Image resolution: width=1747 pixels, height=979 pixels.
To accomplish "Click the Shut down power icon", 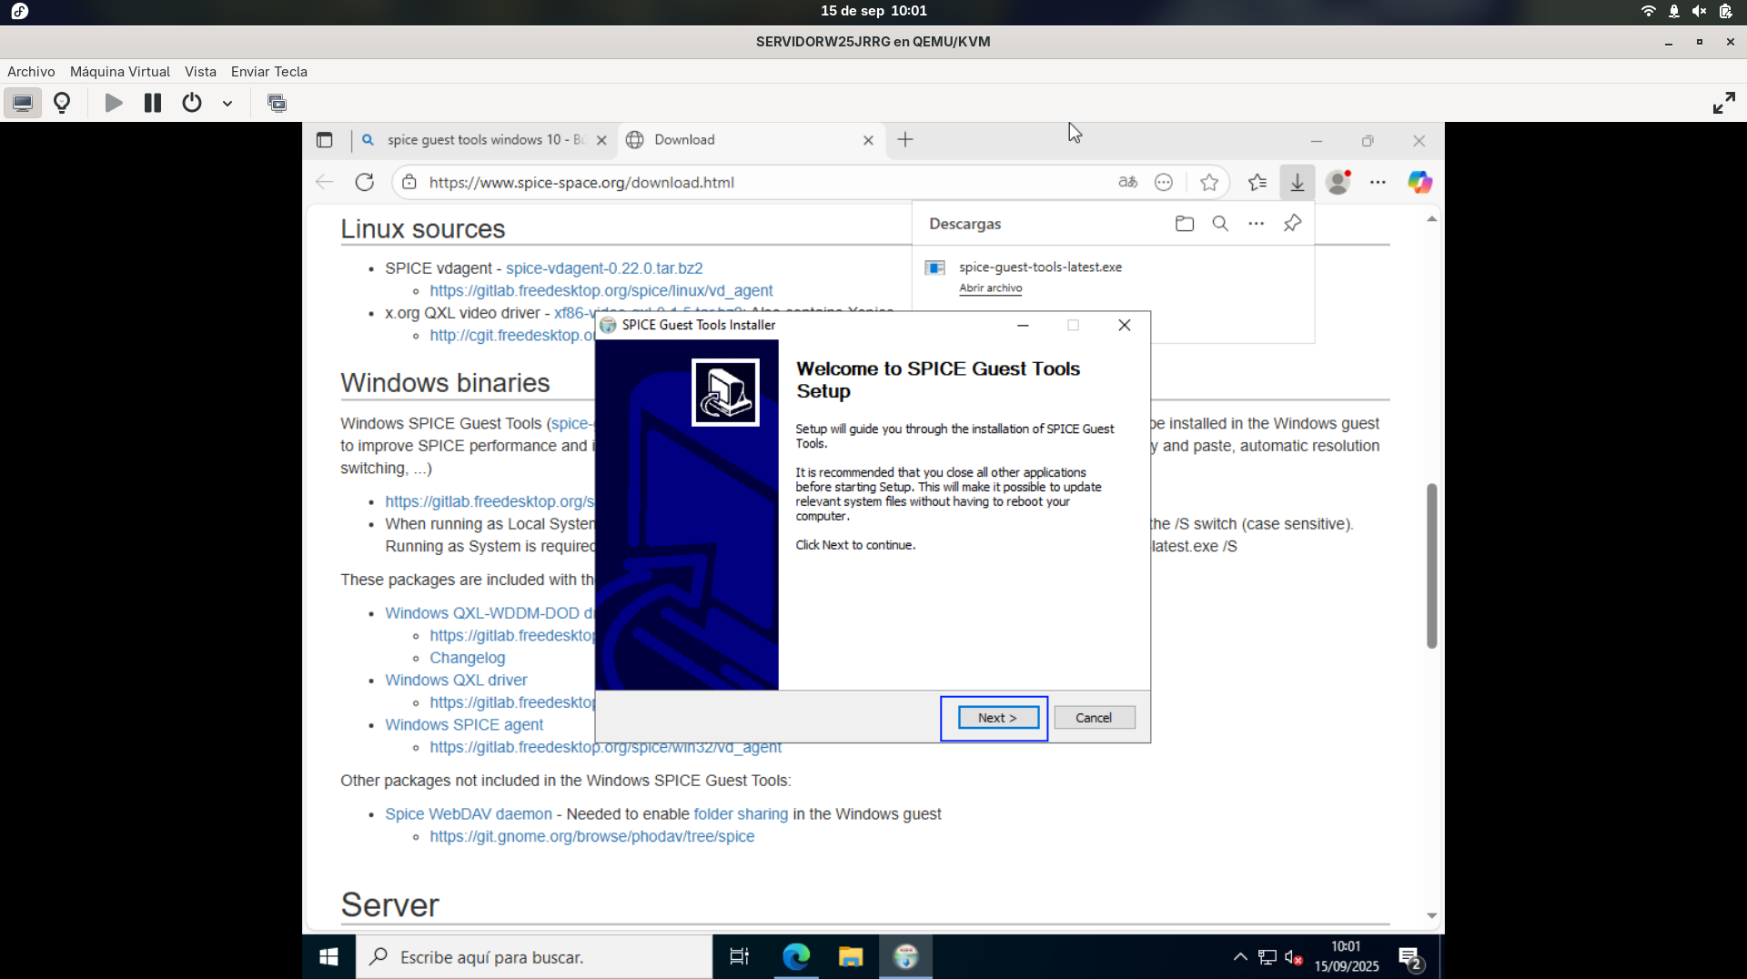I will pos(191,103).
